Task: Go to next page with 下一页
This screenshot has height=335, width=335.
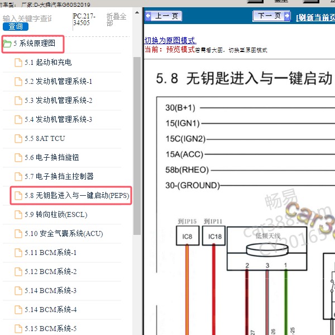Action: [271, 16]
